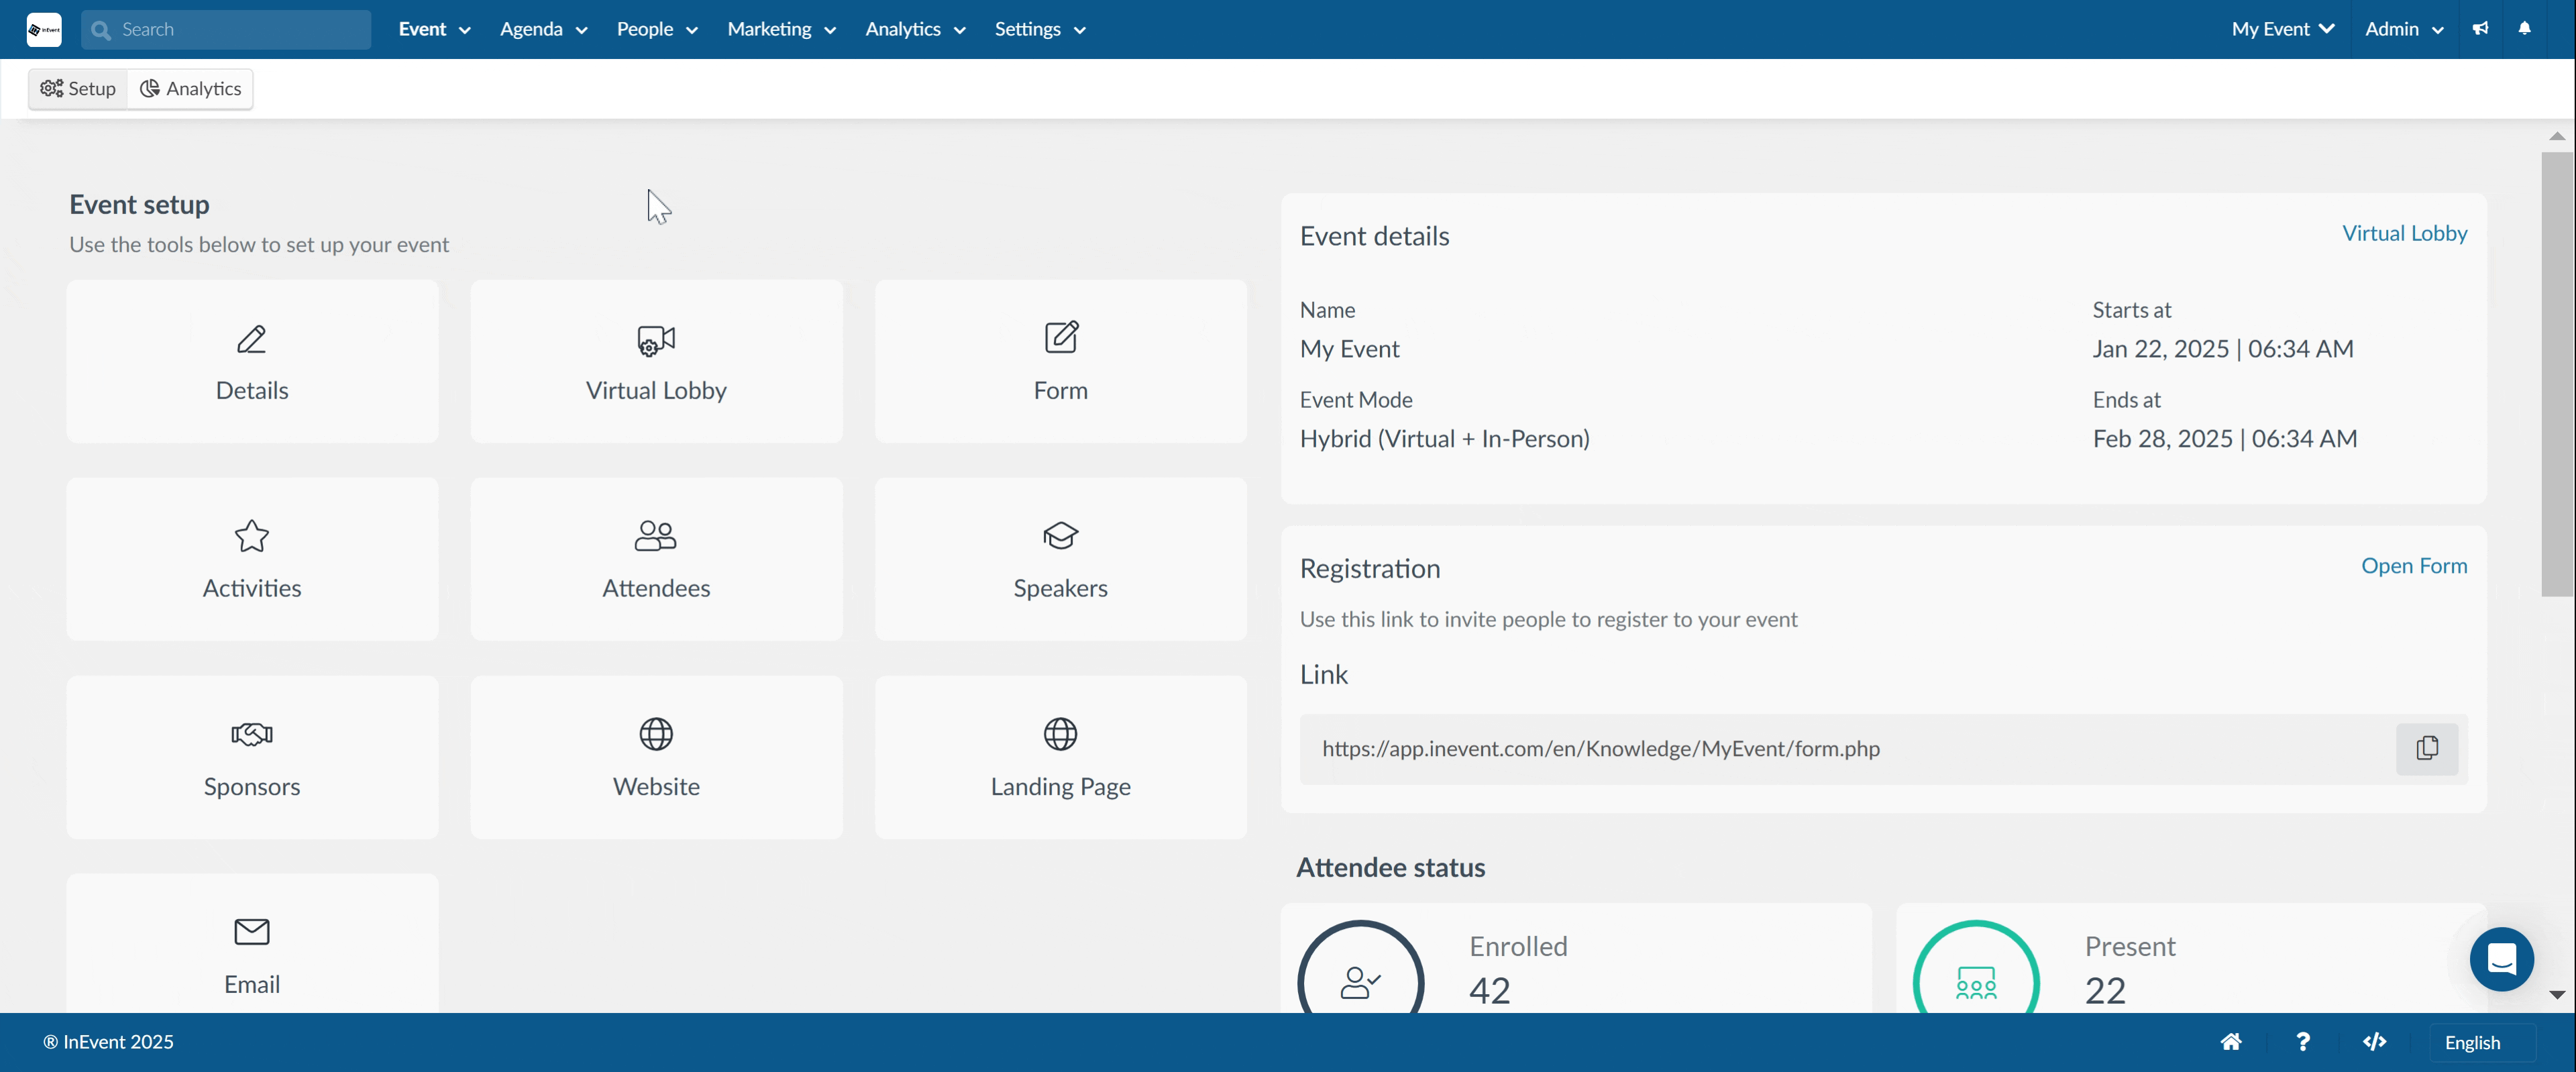This screenshot has height=1072, width=2576.
Task: Click the Open Form link
Action: pyautogui.click(x=2415, y=565)
